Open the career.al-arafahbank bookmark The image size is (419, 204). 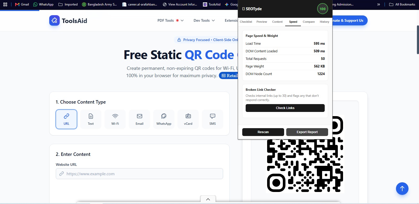(x=140, y=4)
